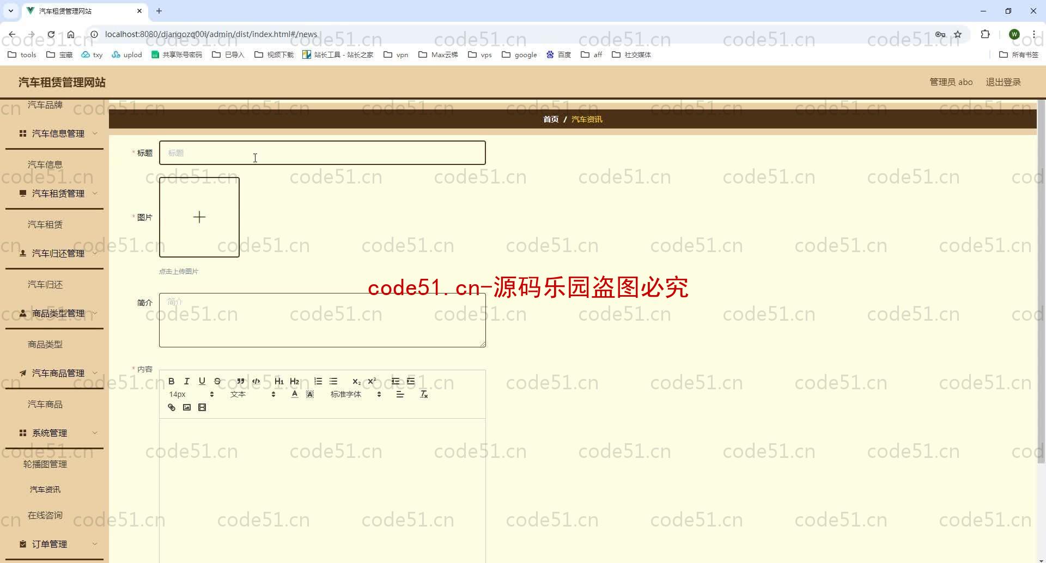Insert a code block in editor
Image resolution: width=1046 pixels, height=563 pixels.
click(256, 381)
